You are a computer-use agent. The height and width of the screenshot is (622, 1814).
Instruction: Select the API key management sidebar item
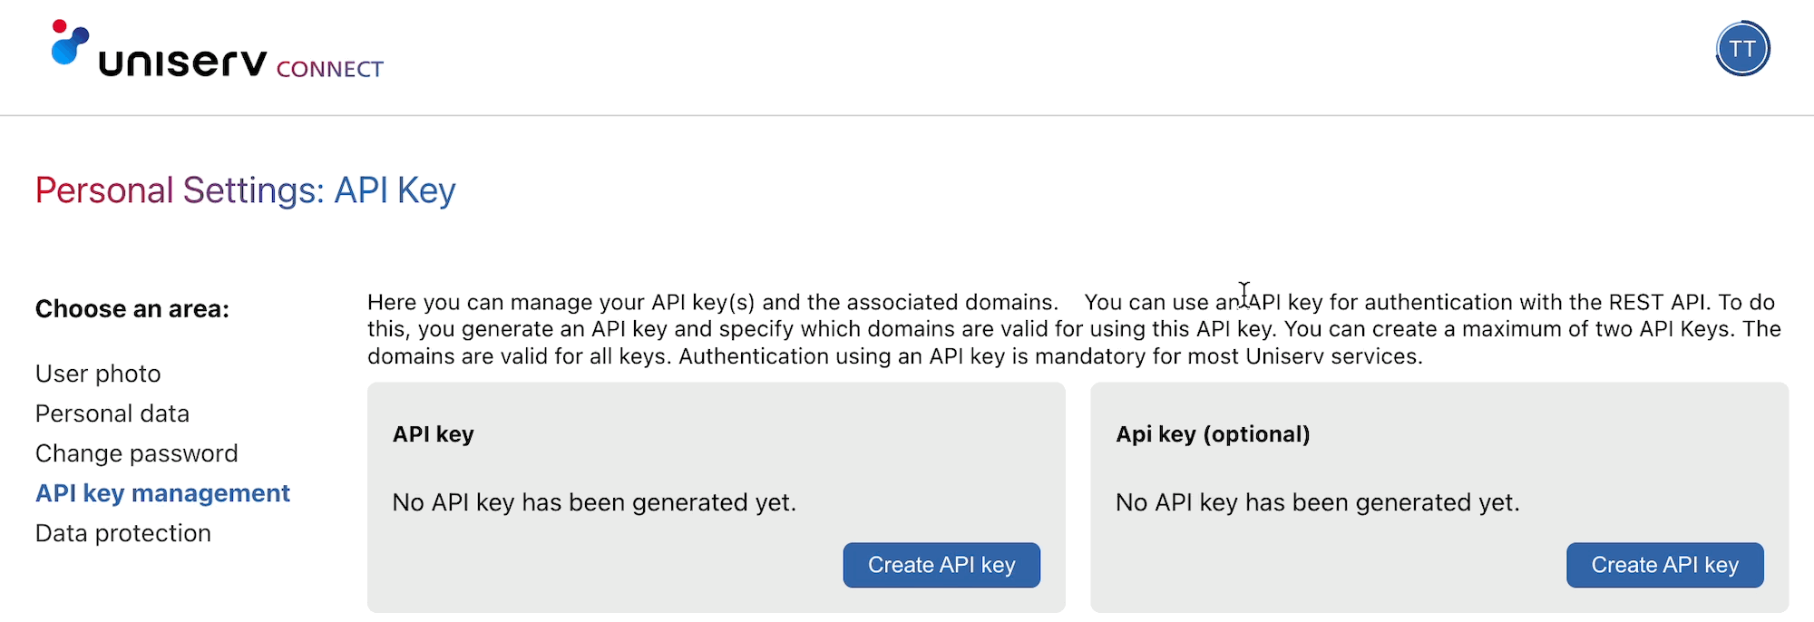[x=162, y=493]
